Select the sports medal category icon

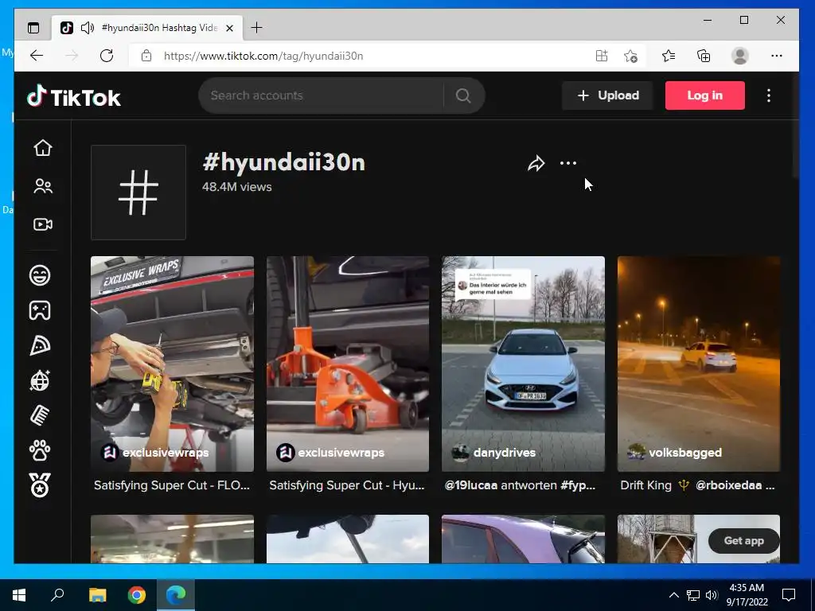point(40,485)
